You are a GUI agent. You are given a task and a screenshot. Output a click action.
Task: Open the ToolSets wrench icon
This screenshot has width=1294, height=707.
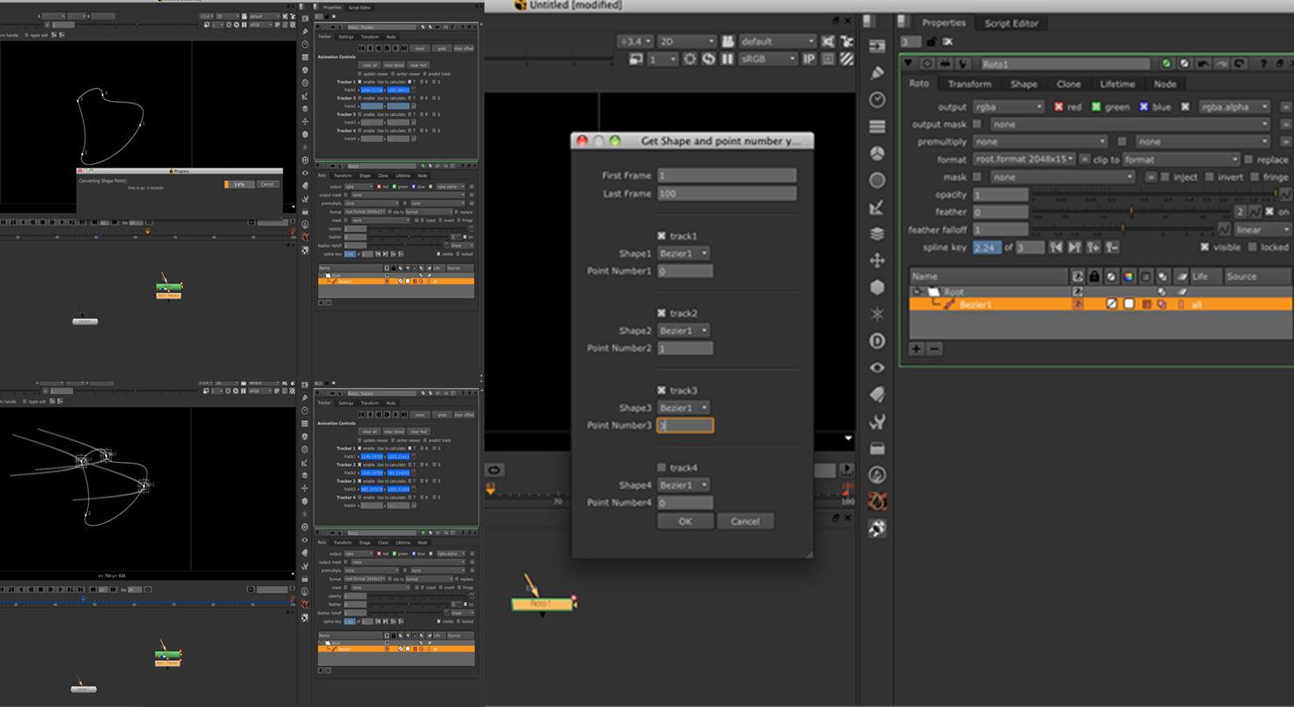tap(877, 422)
